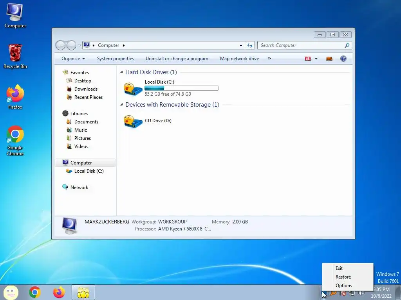The image size is (401, 300).
Task: Open the Action Center flag tray icon
Action: click(343, 293)
